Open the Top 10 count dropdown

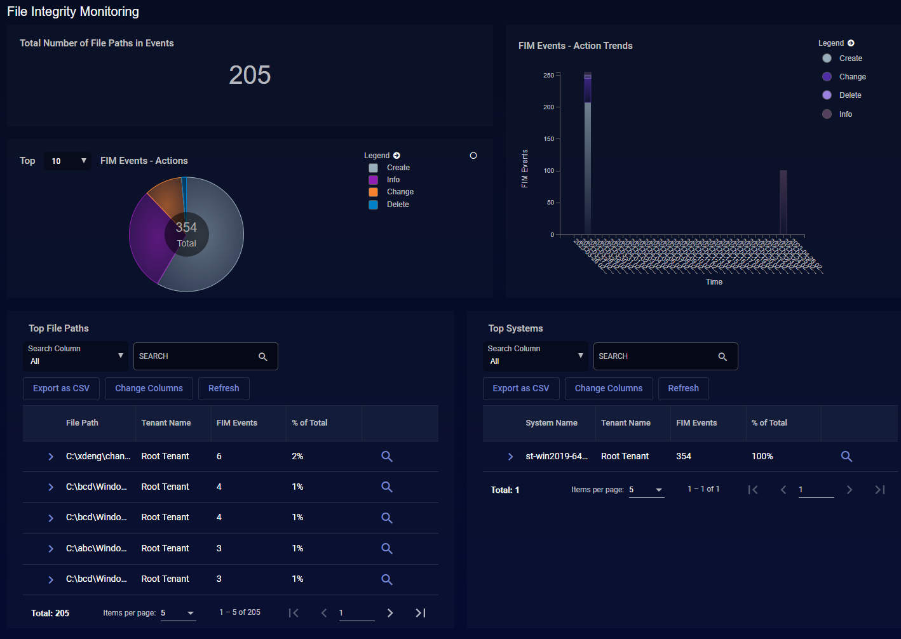tap(69, 161)
